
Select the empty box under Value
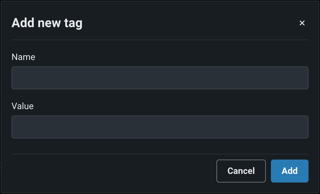click(x=160, y=127)
